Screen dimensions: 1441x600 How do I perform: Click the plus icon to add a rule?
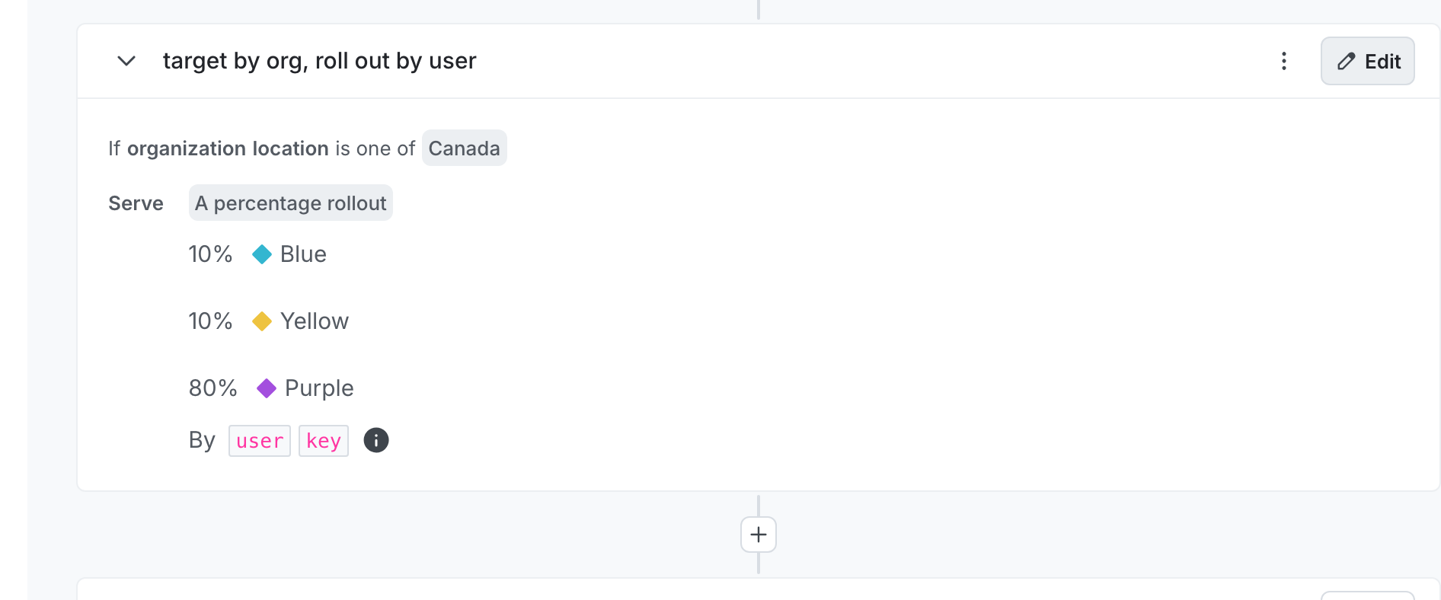[758, 534]
